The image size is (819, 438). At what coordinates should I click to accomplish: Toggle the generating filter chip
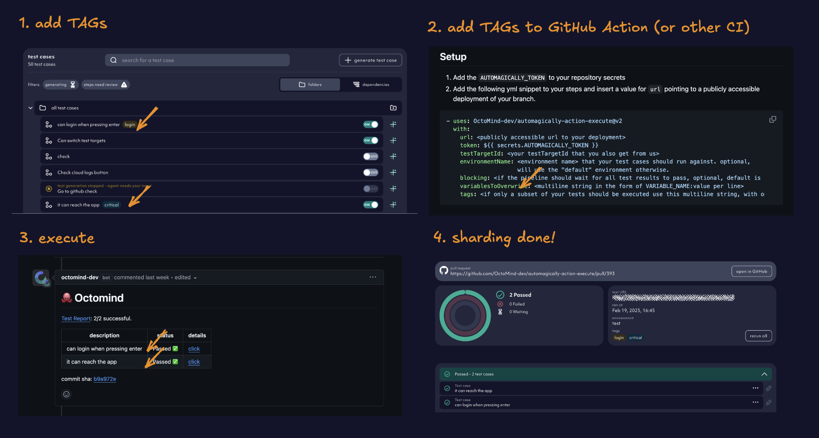tap(61, 85)
